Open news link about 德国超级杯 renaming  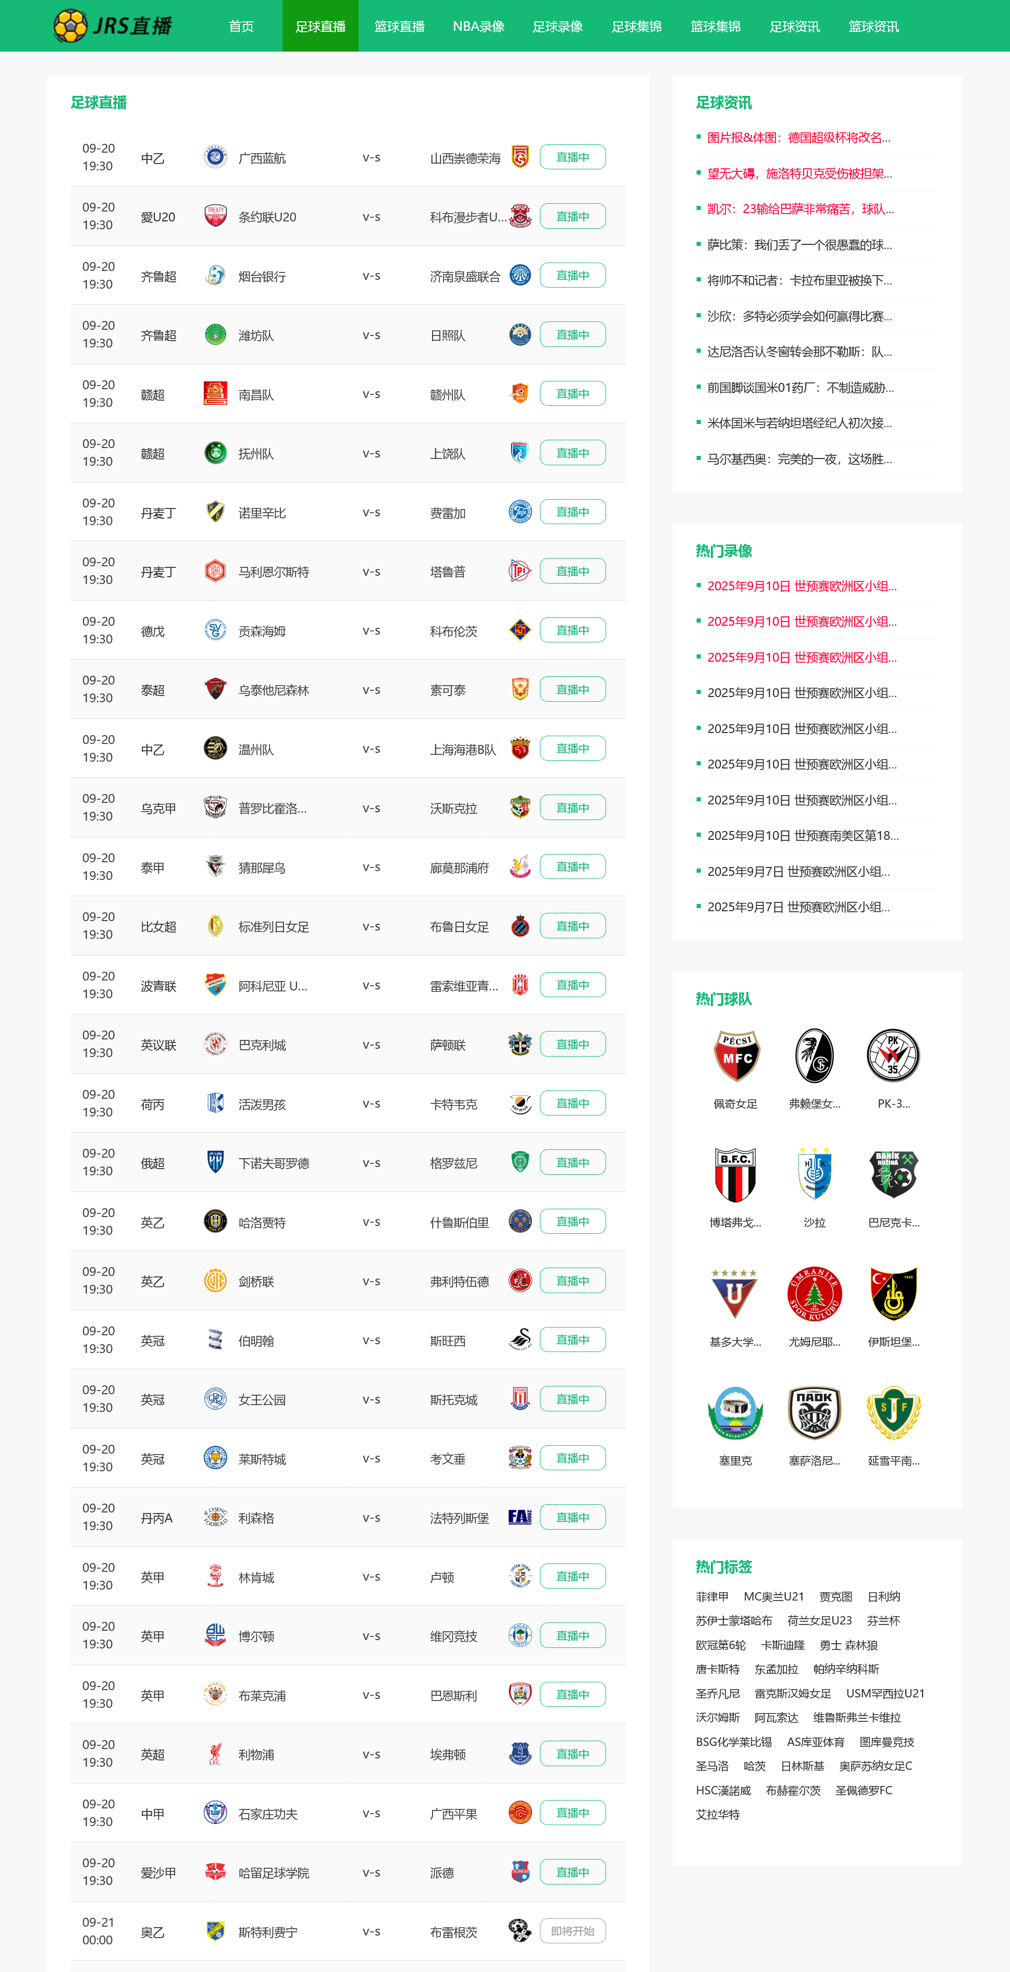pos(798,138)
